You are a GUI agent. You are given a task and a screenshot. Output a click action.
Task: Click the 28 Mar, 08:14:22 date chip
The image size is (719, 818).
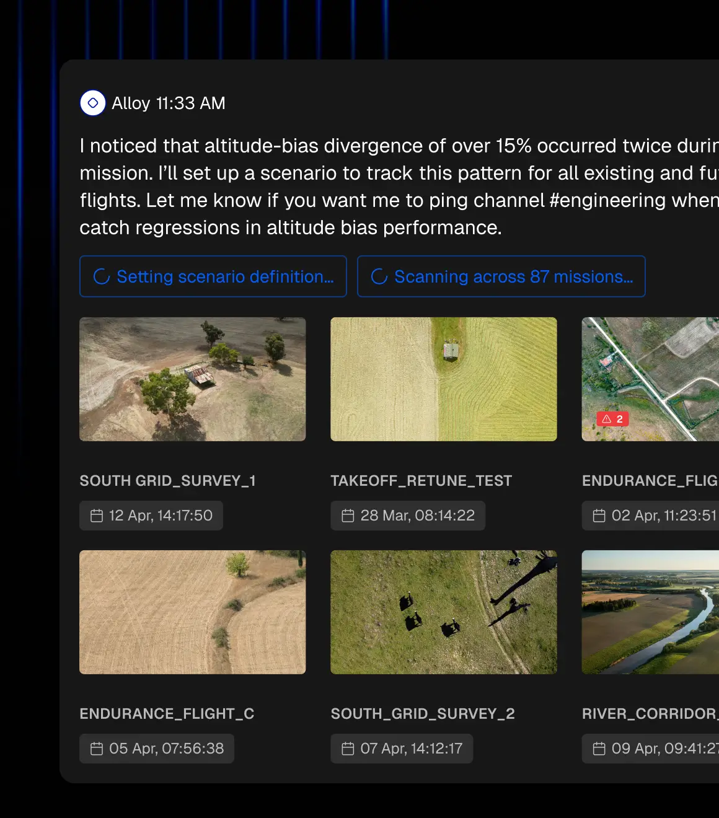(x=408, y=516)
